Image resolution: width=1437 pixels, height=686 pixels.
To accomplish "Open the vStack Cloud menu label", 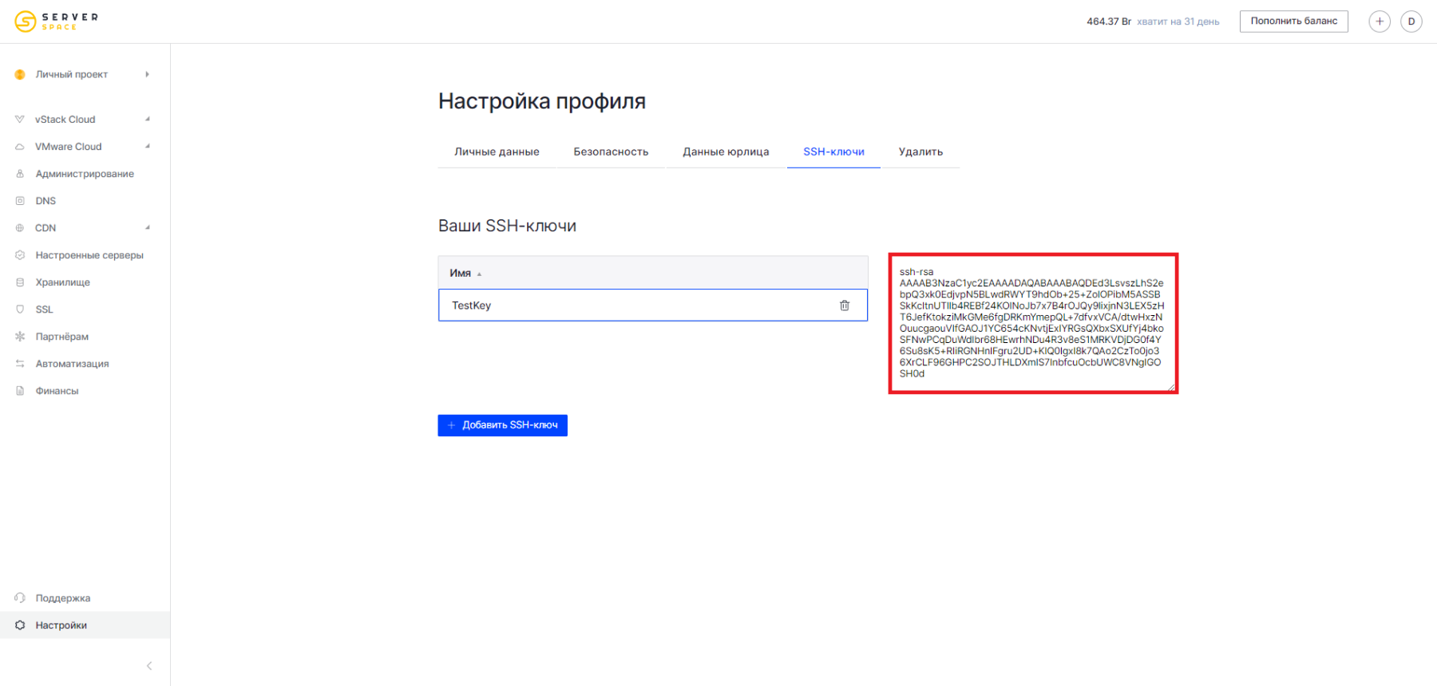I will pos(65,120).
